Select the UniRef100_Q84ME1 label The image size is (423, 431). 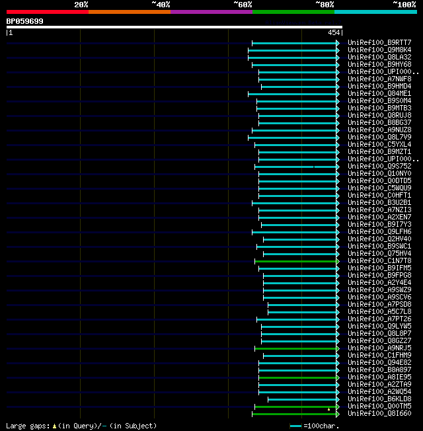point(379,94)
